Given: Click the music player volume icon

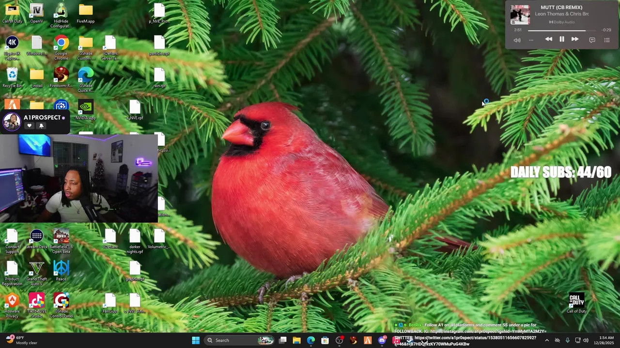Looking at the screenshot, I should [517, 40].
